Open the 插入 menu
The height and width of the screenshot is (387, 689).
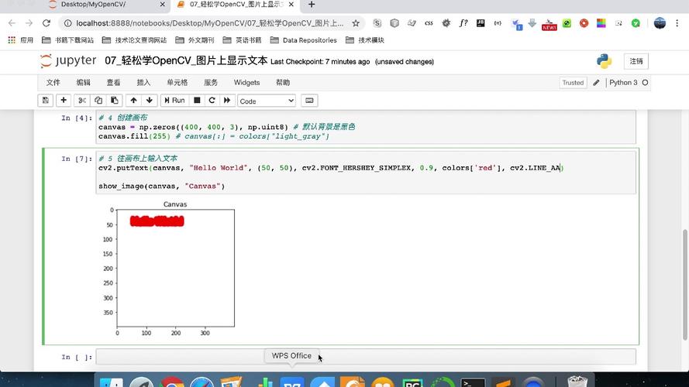(x=143, y=83)
